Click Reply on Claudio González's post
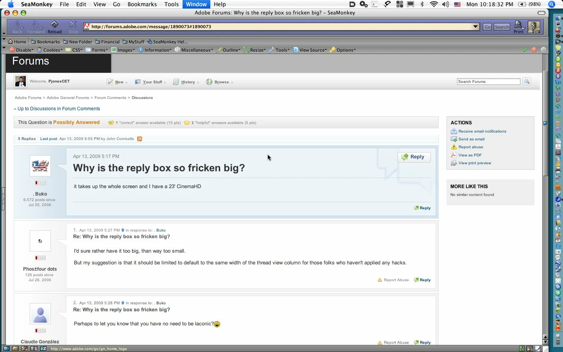This screenshot has width=563, height=352. 422,343
